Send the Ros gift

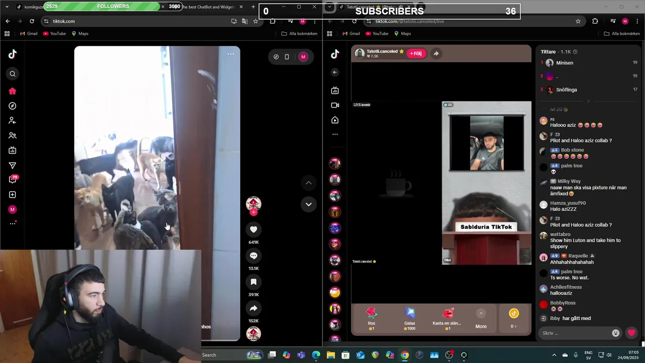pos(371,319)
